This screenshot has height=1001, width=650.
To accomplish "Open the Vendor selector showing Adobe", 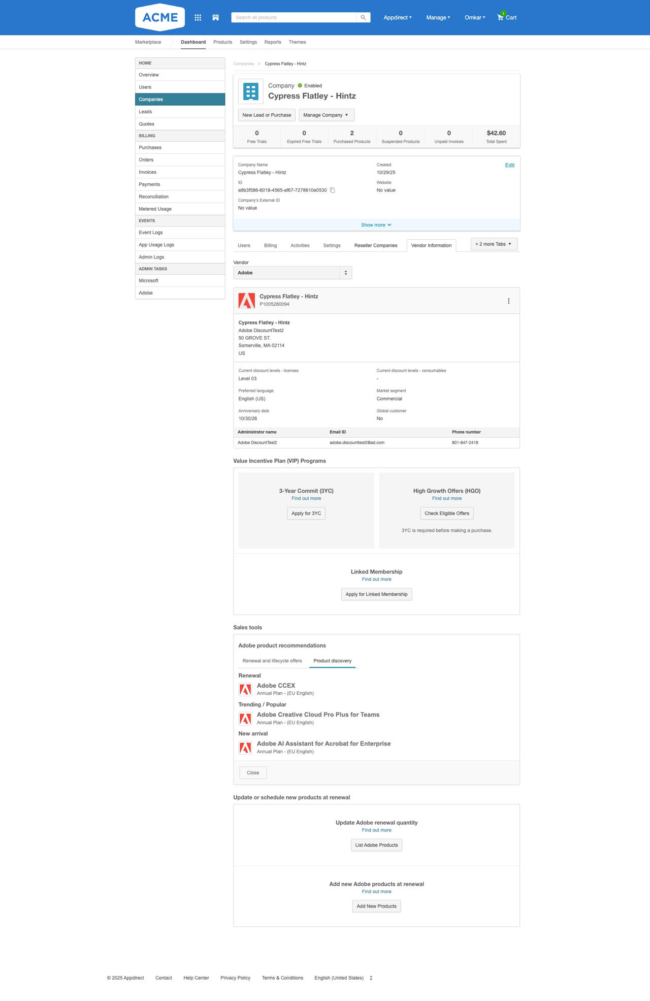I will pos(292,273).
